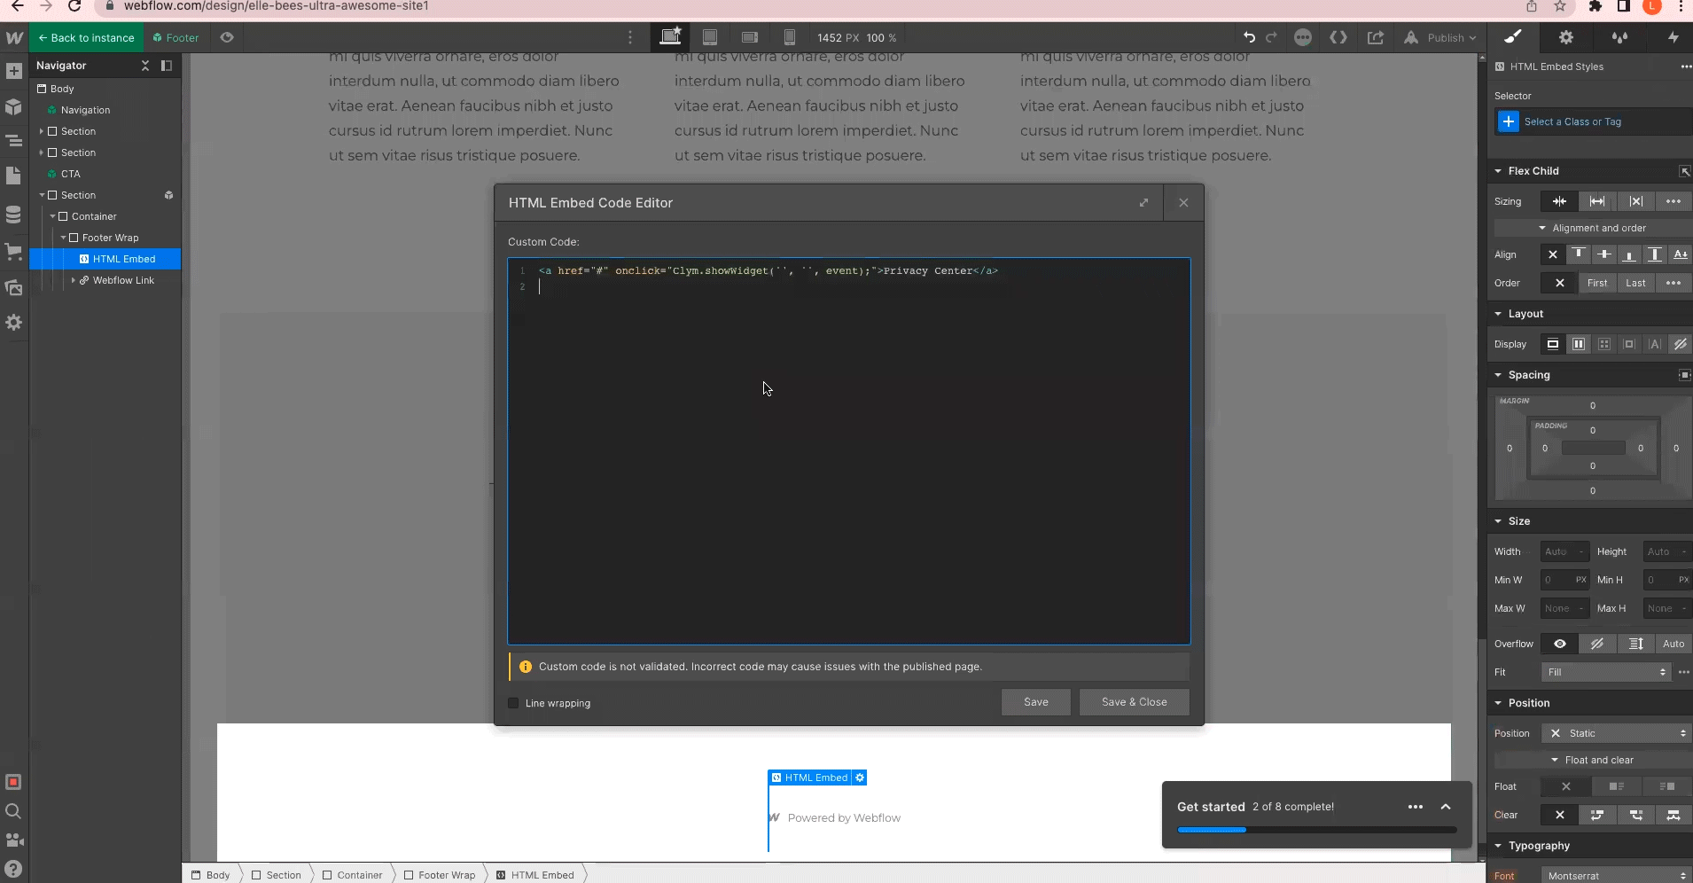Enable the Line wrapping checkbox
The height and width of the screenshot is (883, 1693).
pos(513,703)
